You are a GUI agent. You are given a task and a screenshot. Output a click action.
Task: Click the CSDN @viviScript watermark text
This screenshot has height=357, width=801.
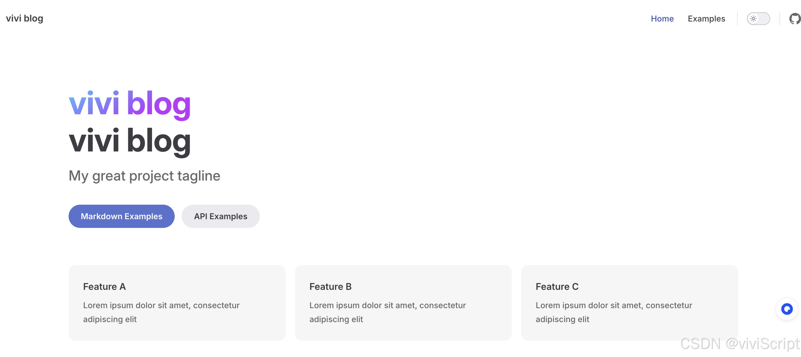tap(740, 343)
